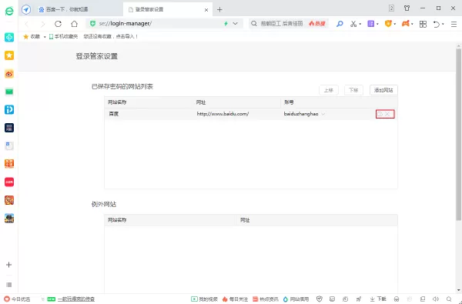Reload the page with refresh icon
The height and width of the screenshot is (304, 462).
pos(58,24)
